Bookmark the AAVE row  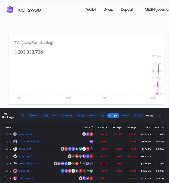[7, 134]
